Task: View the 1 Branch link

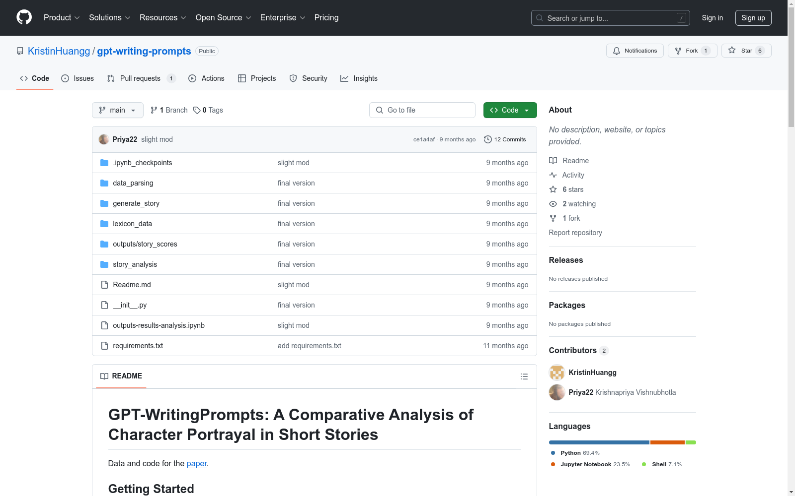Action: 169,110
